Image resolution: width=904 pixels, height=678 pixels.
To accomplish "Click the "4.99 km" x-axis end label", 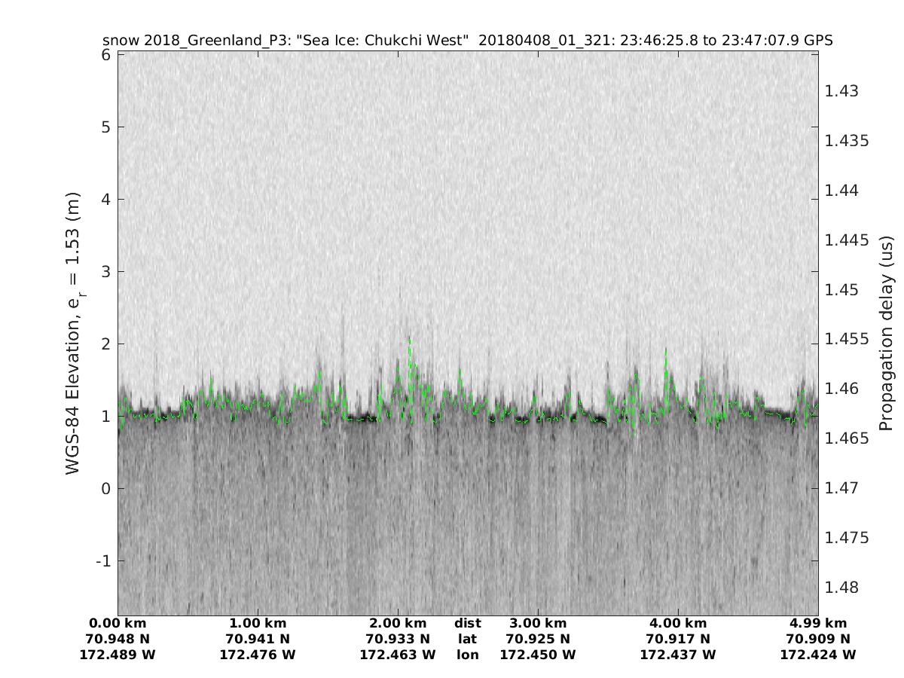I will pos(818,623).
